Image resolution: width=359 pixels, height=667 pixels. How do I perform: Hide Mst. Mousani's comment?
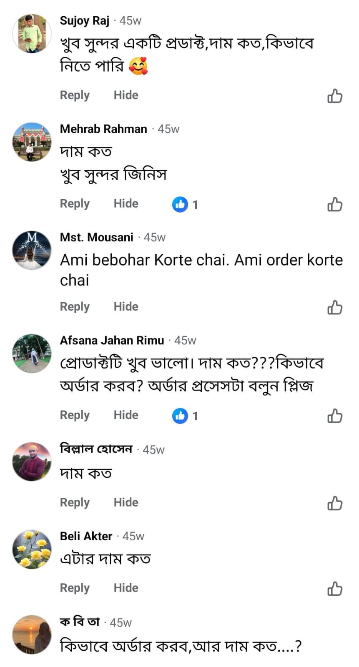[126, 307]
